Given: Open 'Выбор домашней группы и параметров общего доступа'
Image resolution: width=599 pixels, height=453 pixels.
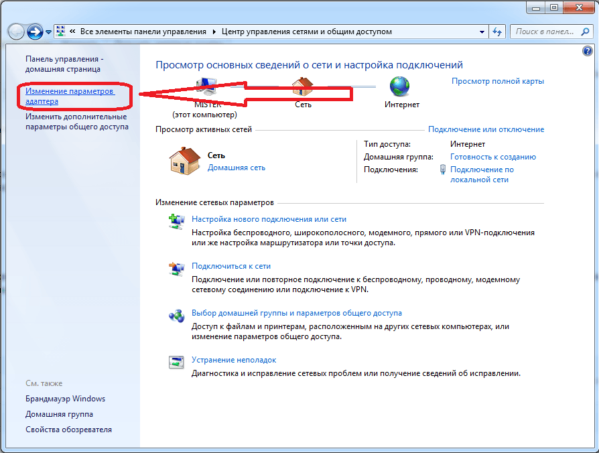Looking at the screenshot, I should click(x=297, y=313).
